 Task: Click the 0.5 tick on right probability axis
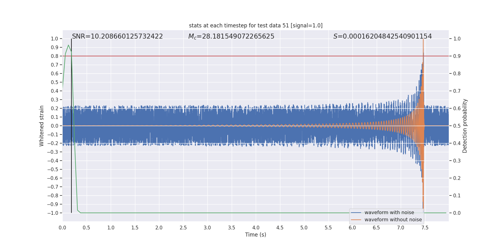point(457,126)
